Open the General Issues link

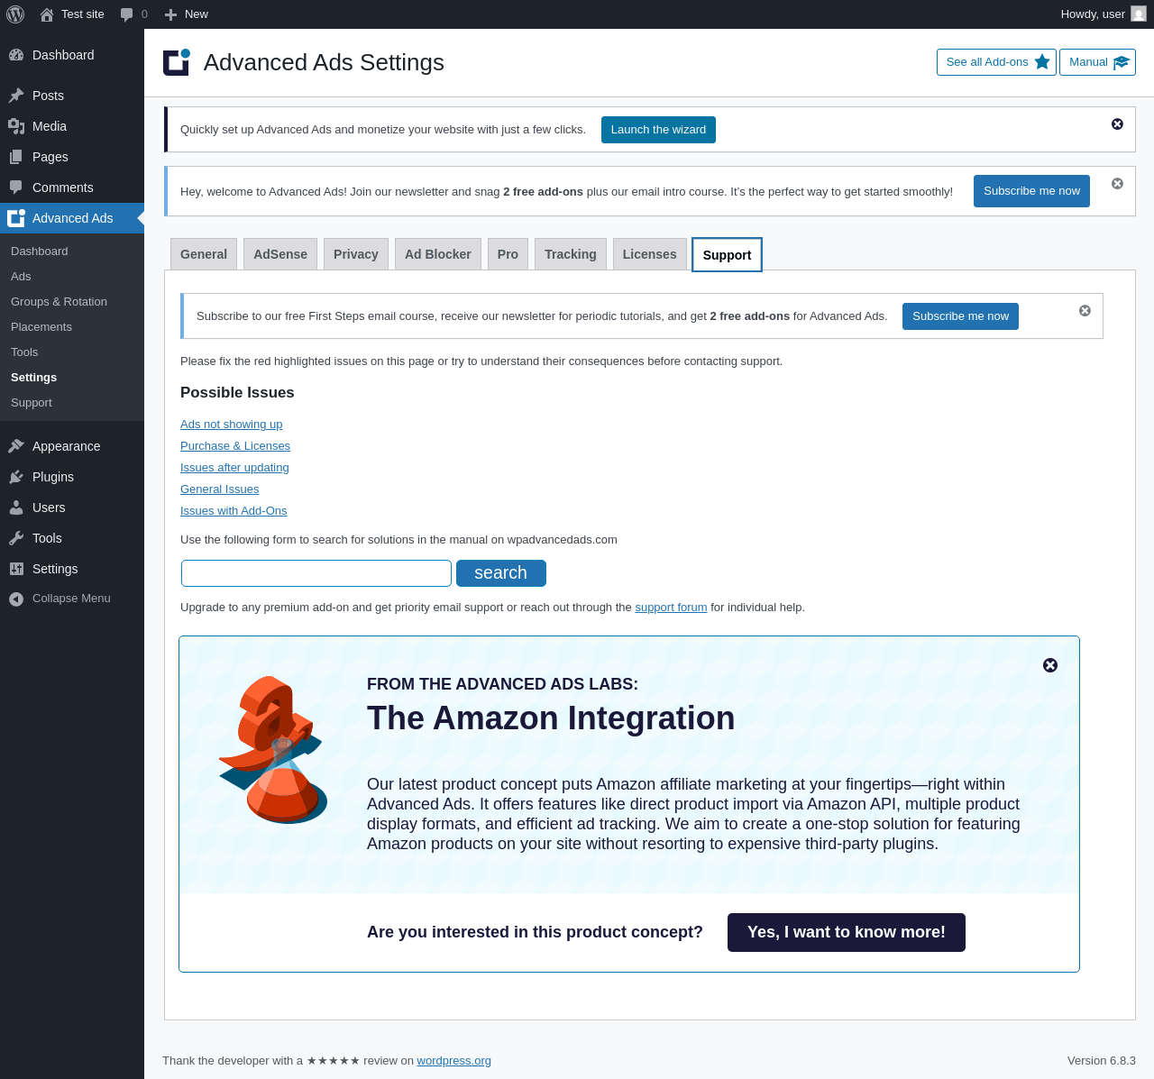pos(220,489)
